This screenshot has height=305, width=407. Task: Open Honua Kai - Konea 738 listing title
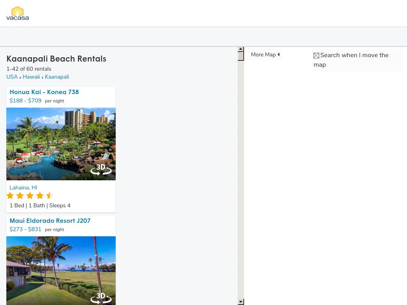point(44,92)
